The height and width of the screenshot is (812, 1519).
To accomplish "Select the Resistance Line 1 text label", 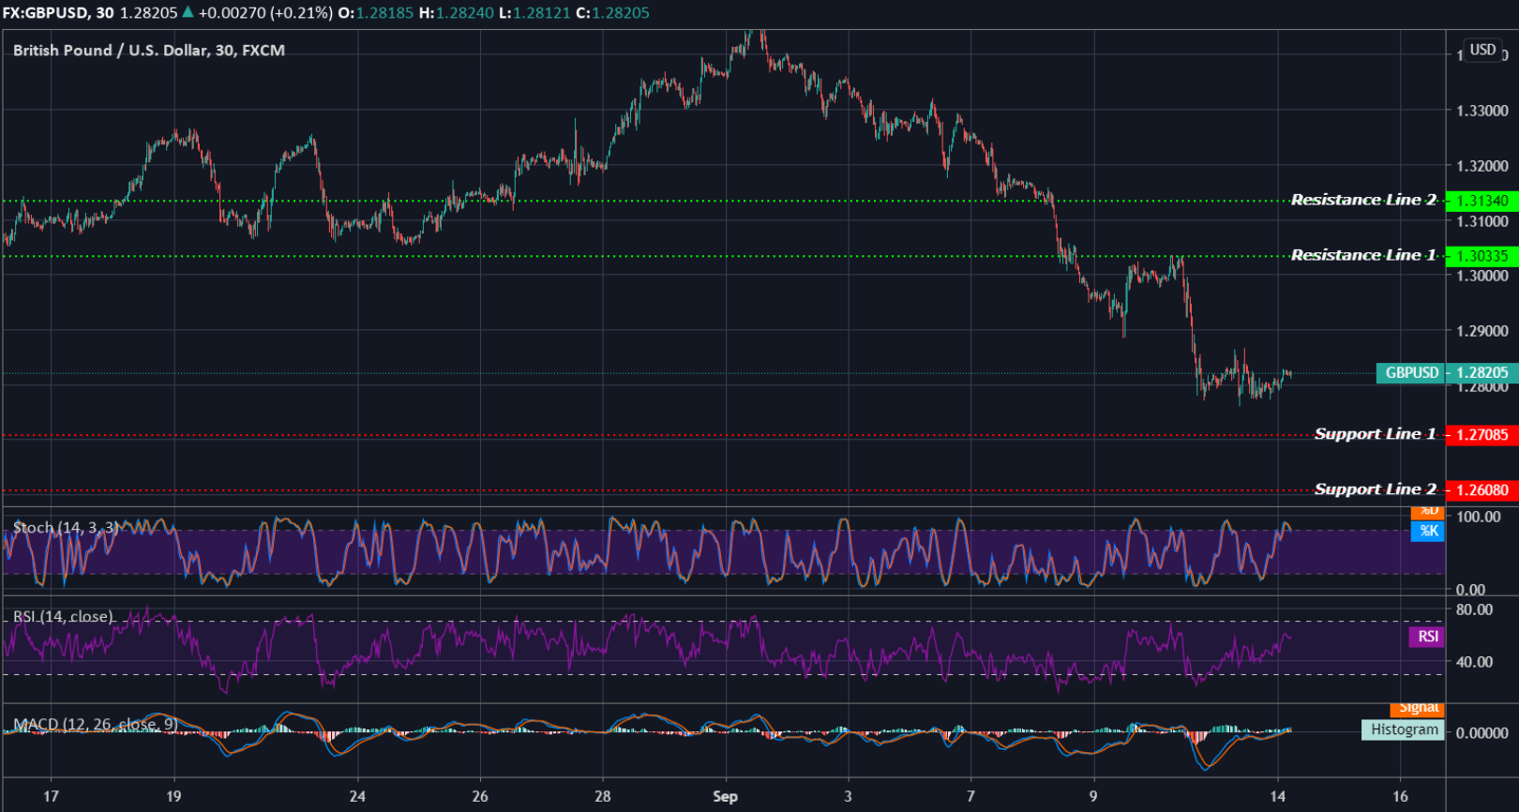I will [x=1362, y=255].
